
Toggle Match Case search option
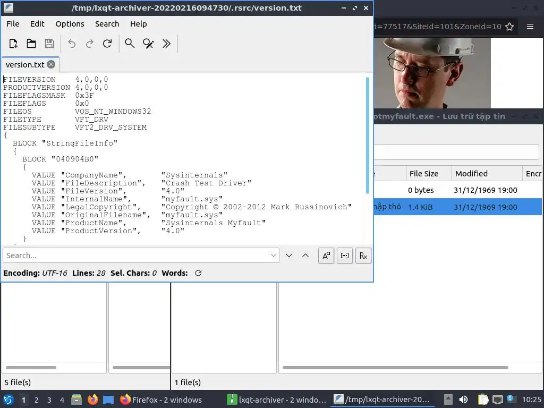click(326, 256)
